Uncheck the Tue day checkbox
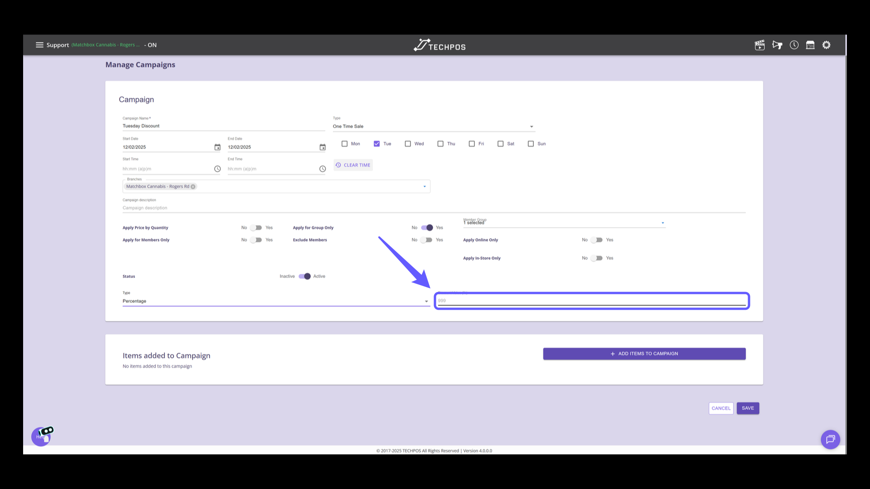Image resolution: width=870 pixels, height=489 pixels. coord(377,144)
